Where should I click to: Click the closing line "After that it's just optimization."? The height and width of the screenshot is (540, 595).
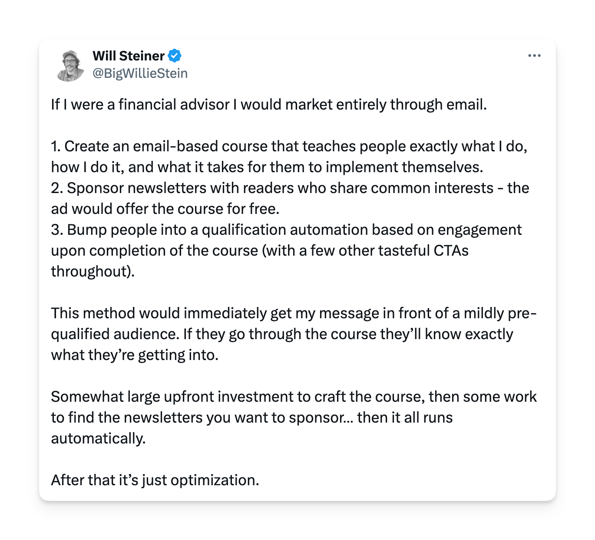click(155, 480)
